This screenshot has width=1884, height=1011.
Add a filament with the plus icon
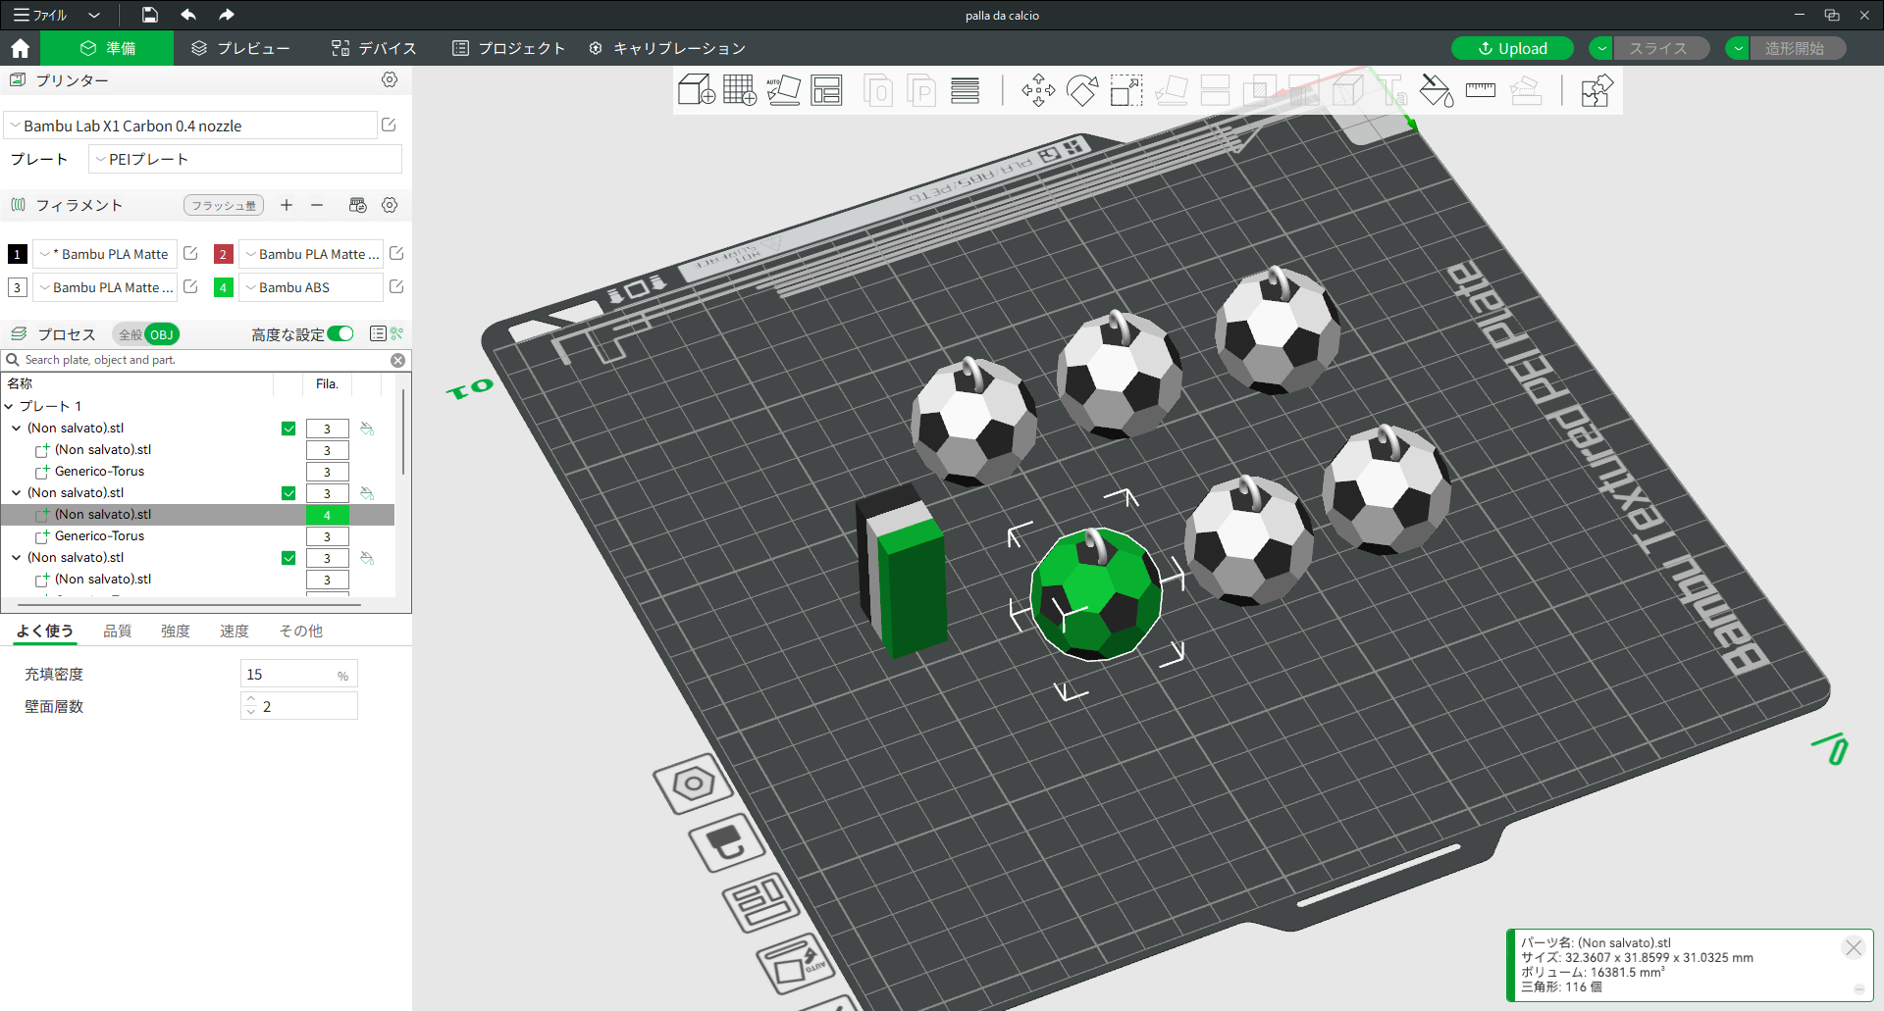pos(287,205)
